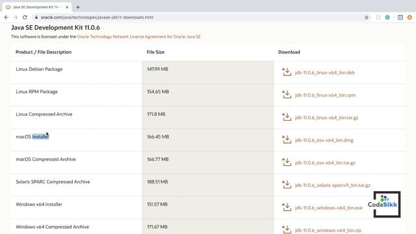
Task: Download jdk-11.0.6_solaris-sparcv9_bin.tar.gz
Action: coord(332,185)
